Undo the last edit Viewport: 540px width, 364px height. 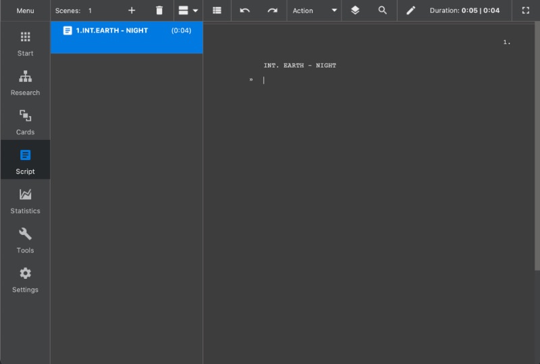245,10
